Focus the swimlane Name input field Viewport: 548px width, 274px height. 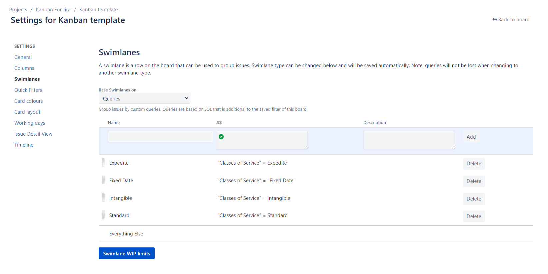[x=160, y=137]
